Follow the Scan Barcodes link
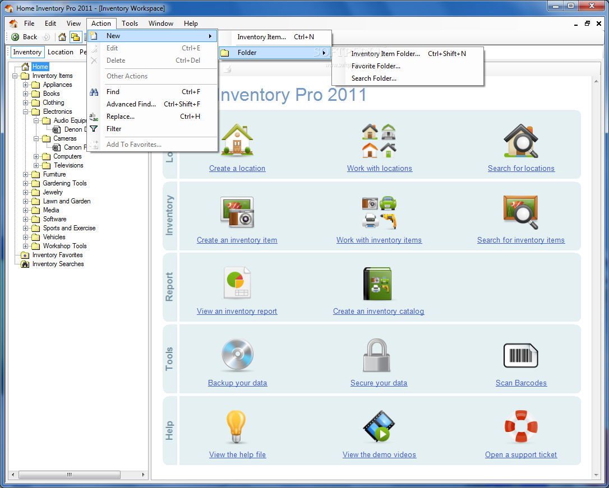Viewport: 609px width, 488px height. coord(521,383)
